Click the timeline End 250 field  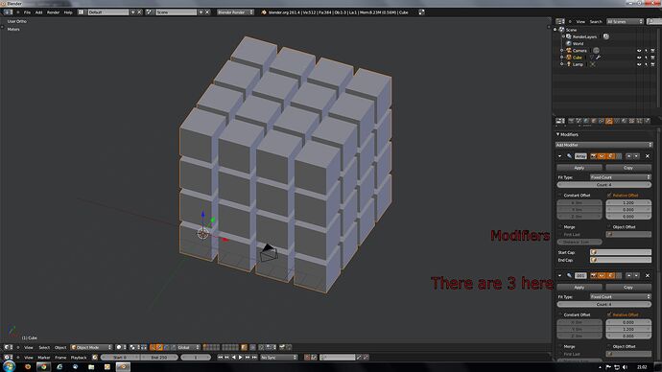(x=158, y=358)
